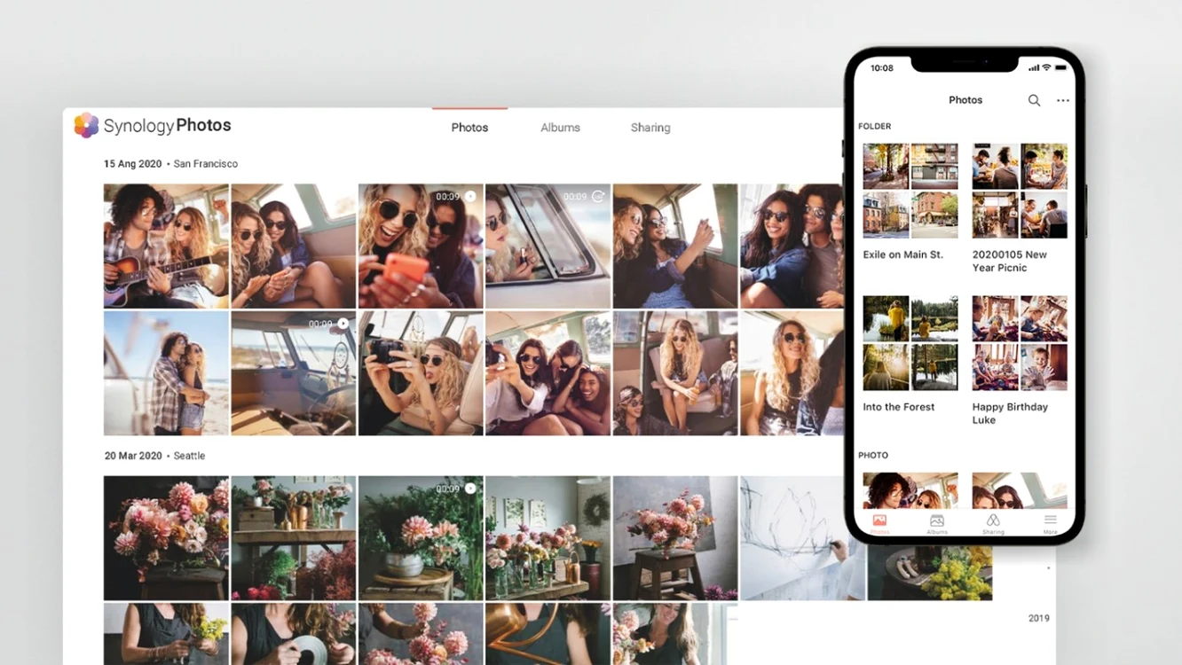Click play icon on van interior video
Viewport: 1182px width, 665px height.
pyautogui.click(x=343, y=324)
